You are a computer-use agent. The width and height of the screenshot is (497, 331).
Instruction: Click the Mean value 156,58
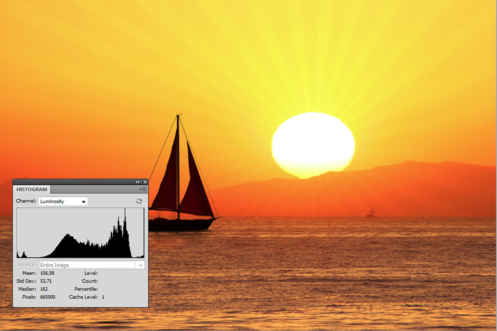click(x=47, y=273)
